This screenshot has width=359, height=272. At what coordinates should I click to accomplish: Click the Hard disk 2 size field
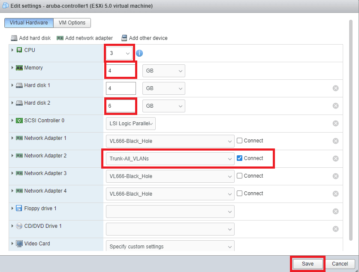coord(121,106)
